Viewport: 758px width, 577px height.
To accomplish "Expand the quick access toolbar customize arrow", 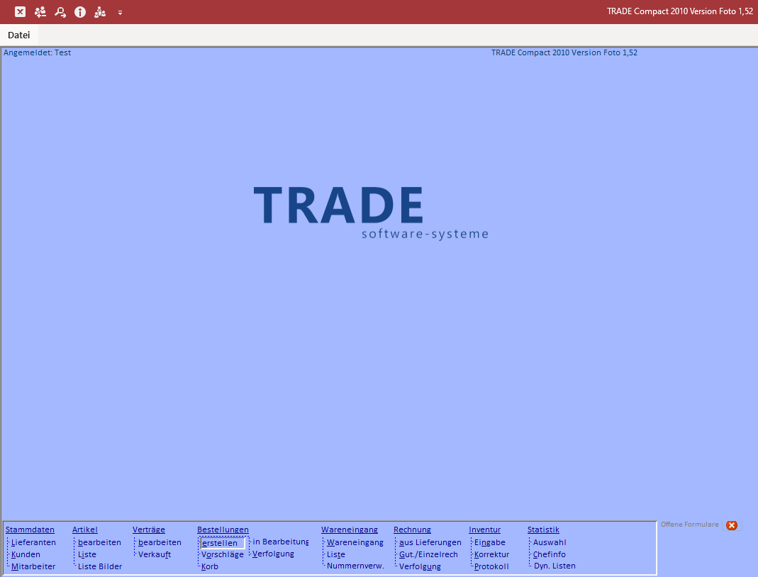I will (x=120, y=13).
